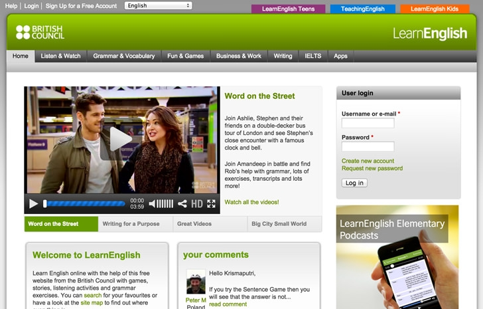This screenshot has width=483, height=309.
Task: Focus the Password field
Action: (x=368, y=146)
